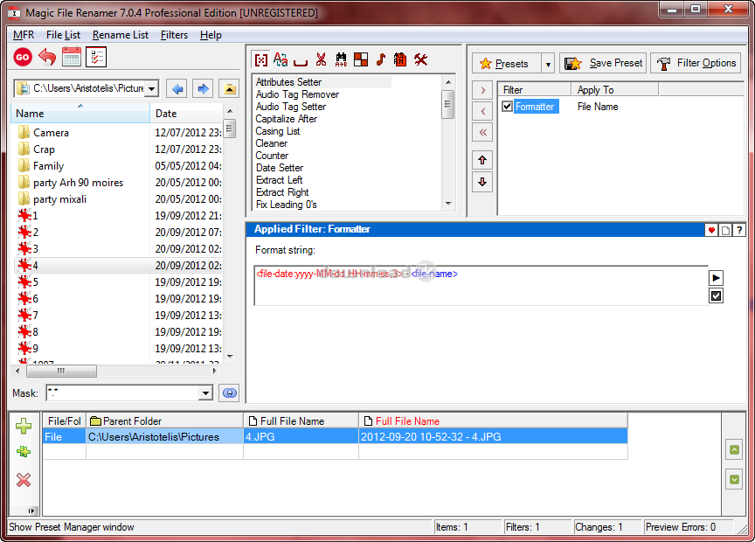The width and height of the screenshot is (755, 542).
Task: Open the Rename List menu
Action: pyautogui.click(x=120, y=35)
